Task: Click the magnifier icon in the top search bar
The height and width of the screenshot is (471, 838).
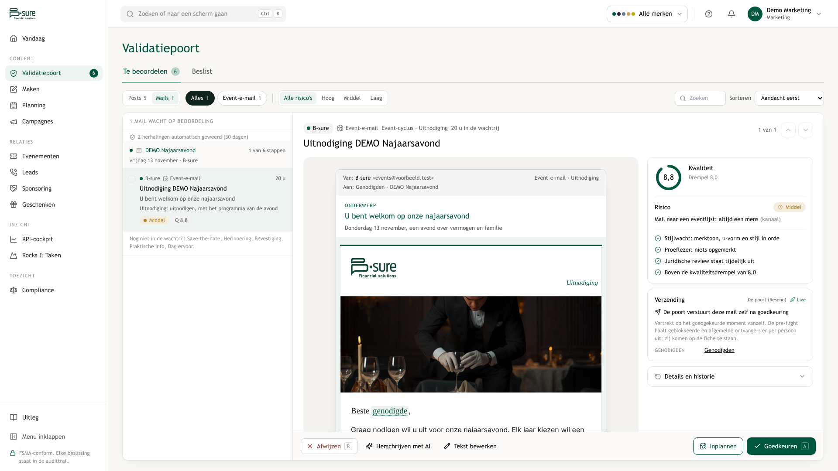Action: click(130, 14)
